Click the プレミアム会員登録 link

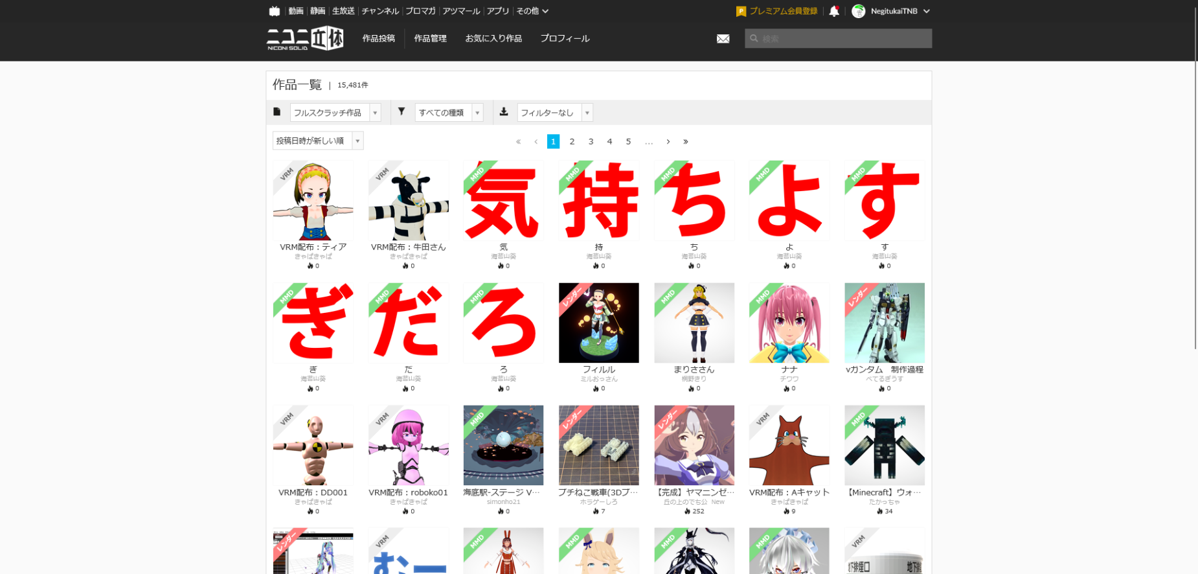784,11
